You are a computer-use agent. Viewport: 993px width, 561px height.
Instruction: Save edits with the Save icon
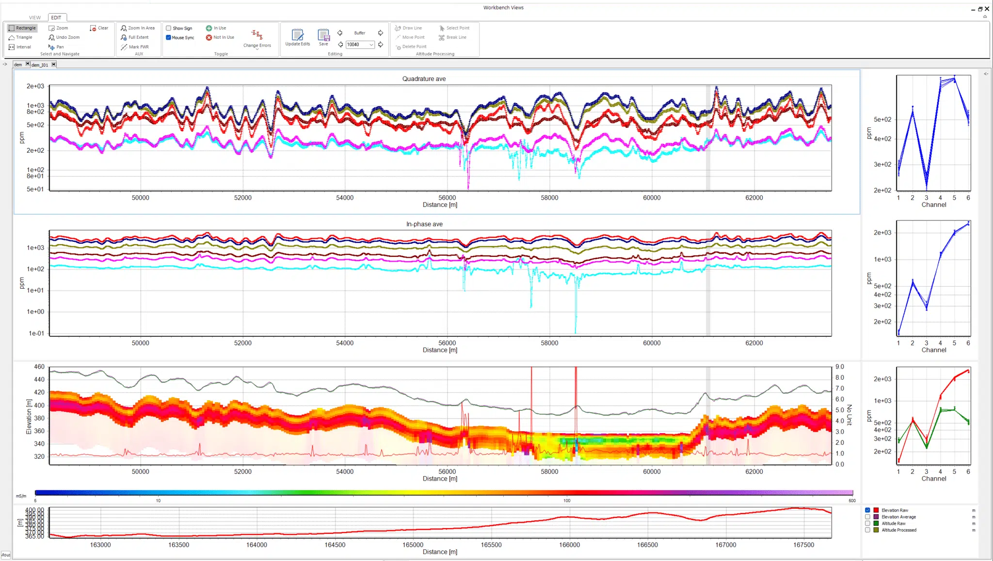pos(323,36)
